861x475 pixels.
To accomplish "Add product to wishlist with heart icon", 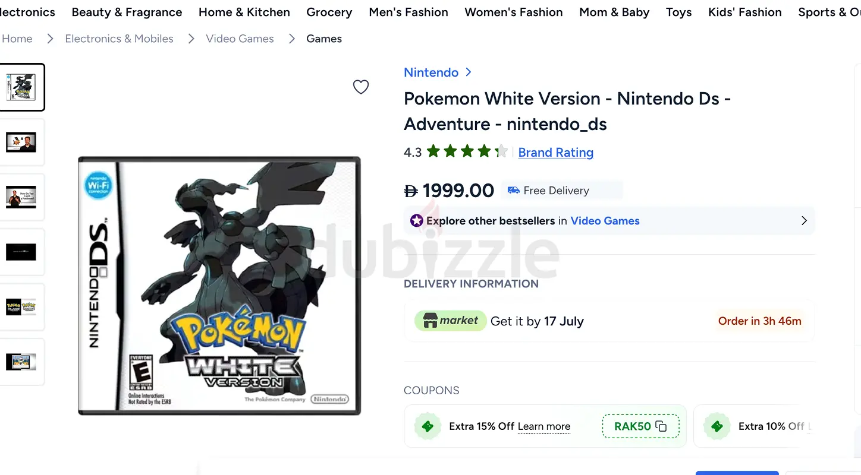I will (361, 87).
